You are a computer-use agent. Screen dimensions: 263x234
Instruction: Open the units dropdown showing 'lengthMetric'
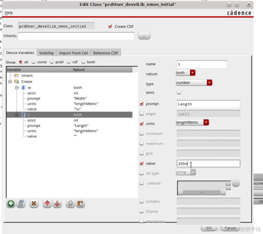[192, 122]
